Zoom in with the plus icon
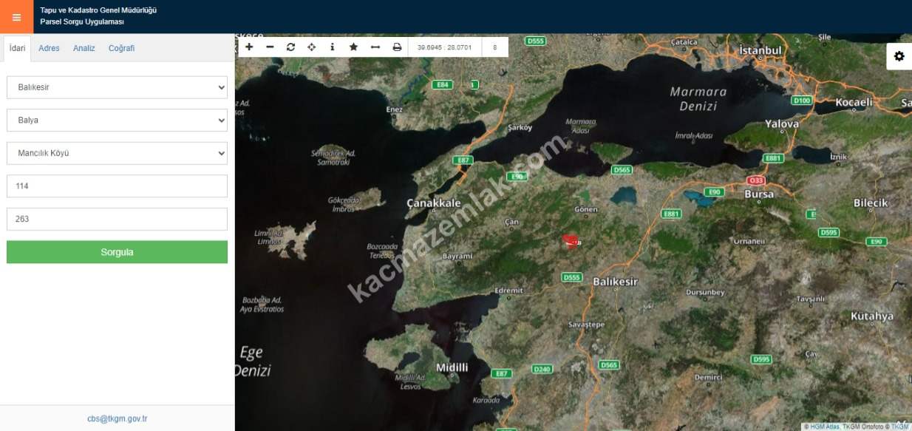Image resolution: width=912 pixels, height=431 pixels. 249,47
